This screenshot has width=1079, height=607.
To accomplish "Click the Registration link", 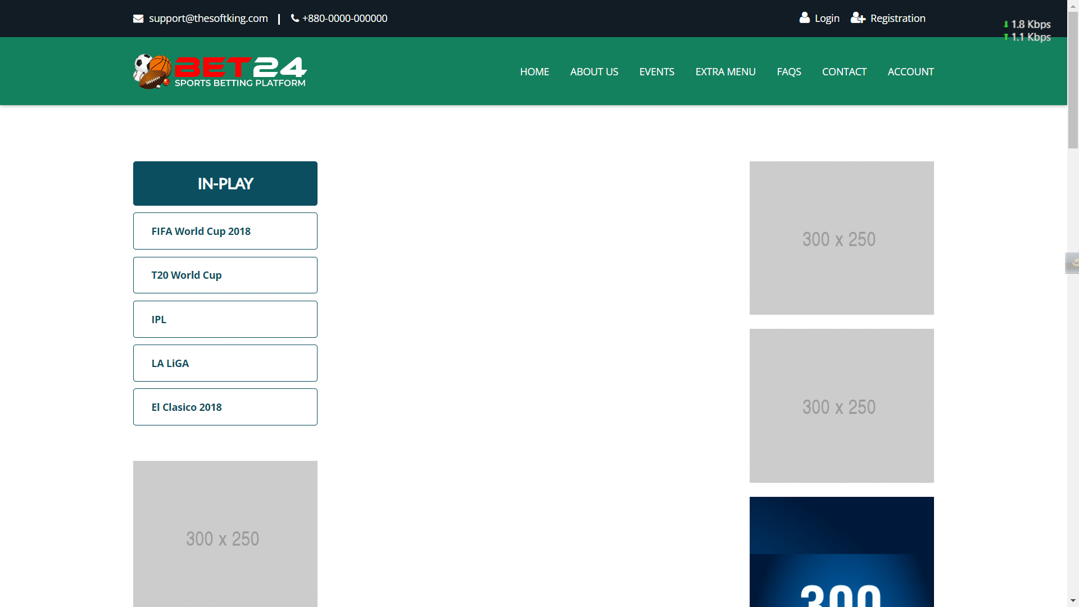I will click(x=897, y=19).
